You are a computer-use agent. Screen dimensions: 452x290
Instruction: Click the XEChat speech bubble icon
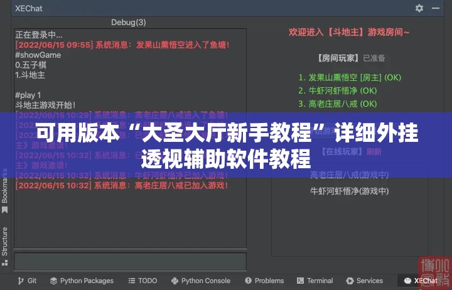point(407,281)
